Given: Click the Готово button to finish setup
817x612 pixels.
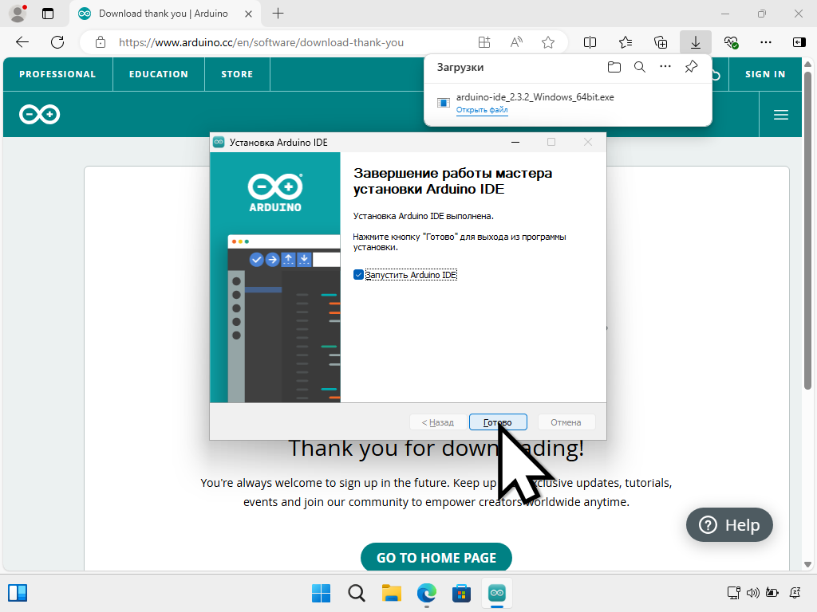Looking at the screenshot, I should 498,422.
